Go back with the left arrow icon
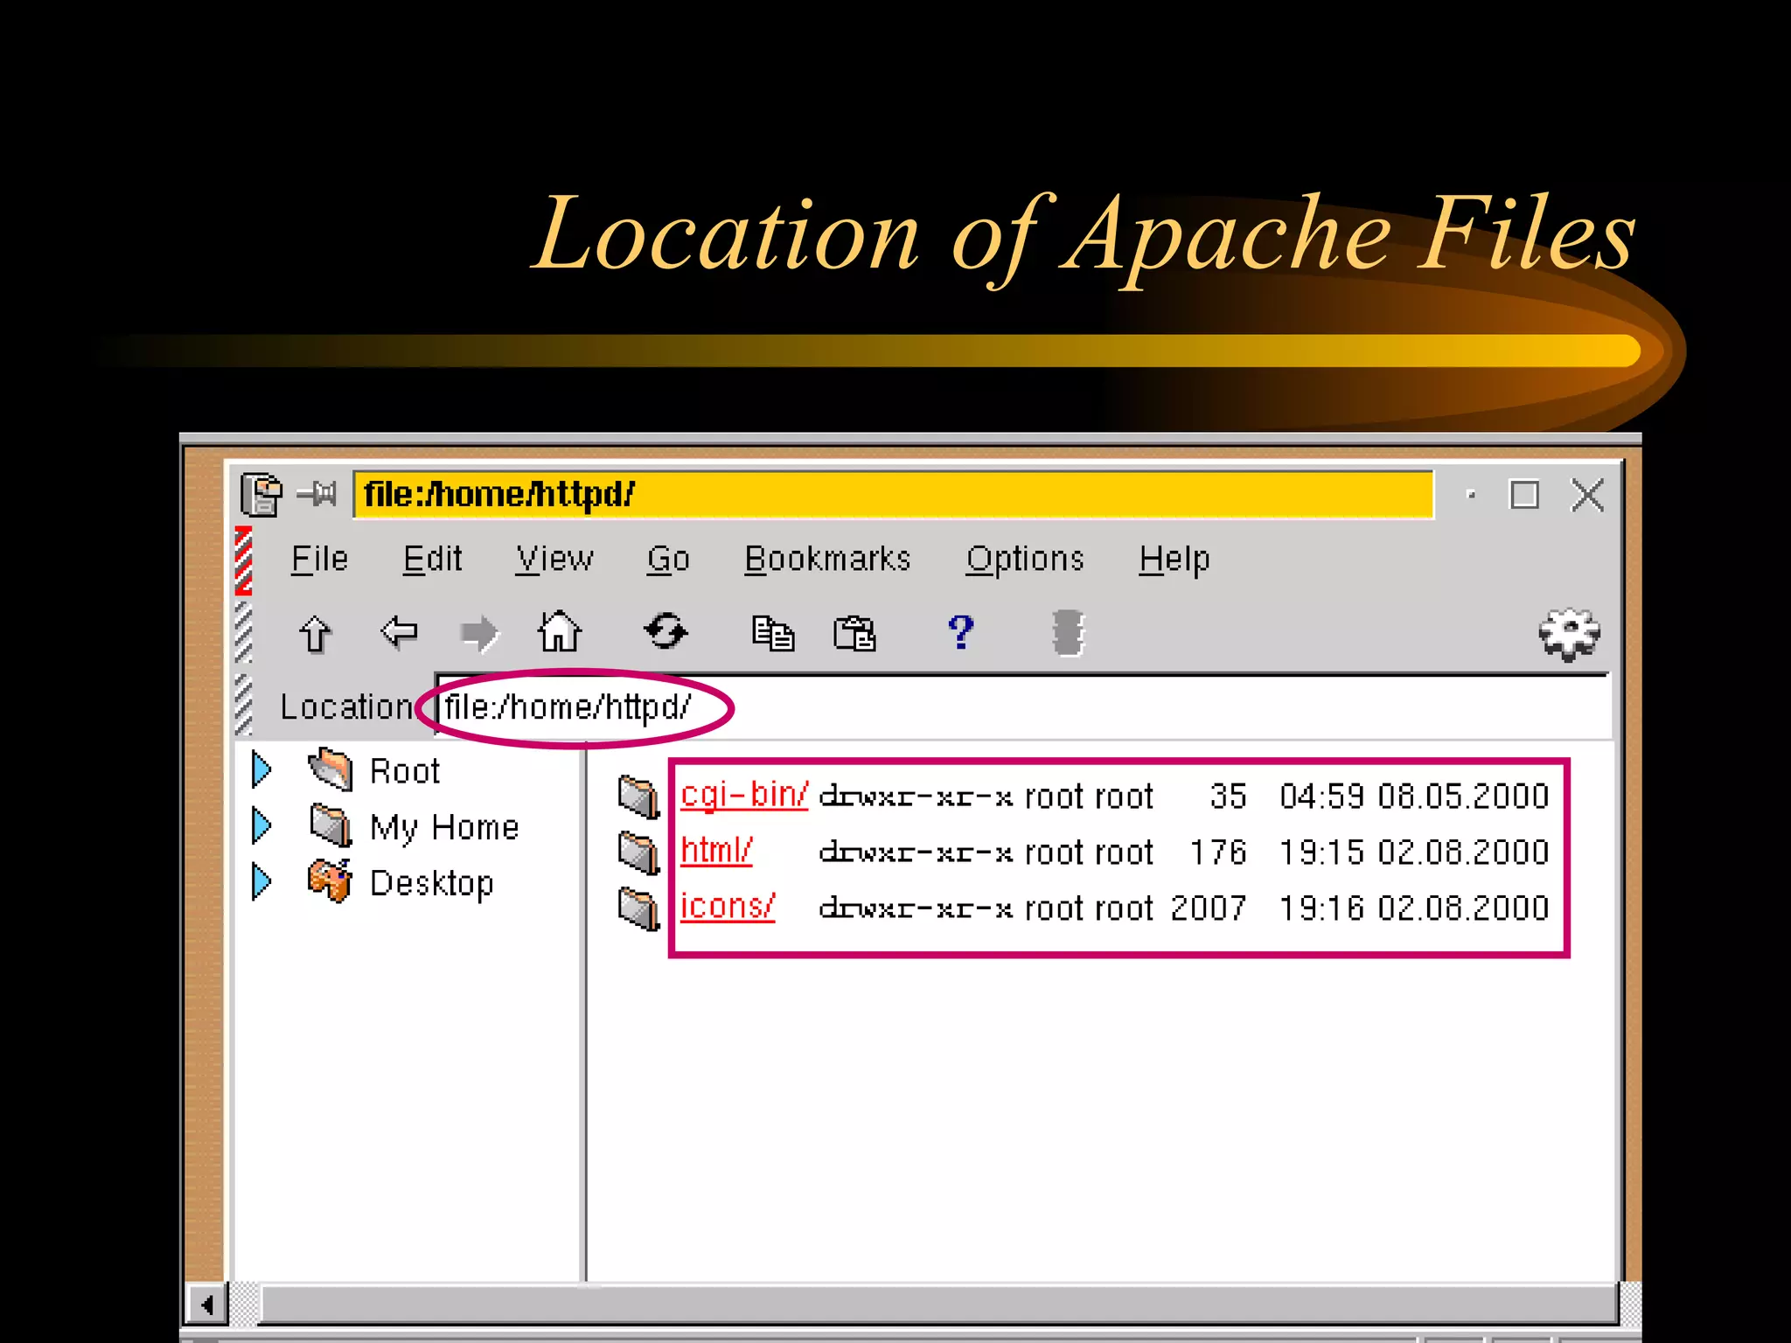The height and width of the screenshot is (1343, 1791). click(399, 631)
